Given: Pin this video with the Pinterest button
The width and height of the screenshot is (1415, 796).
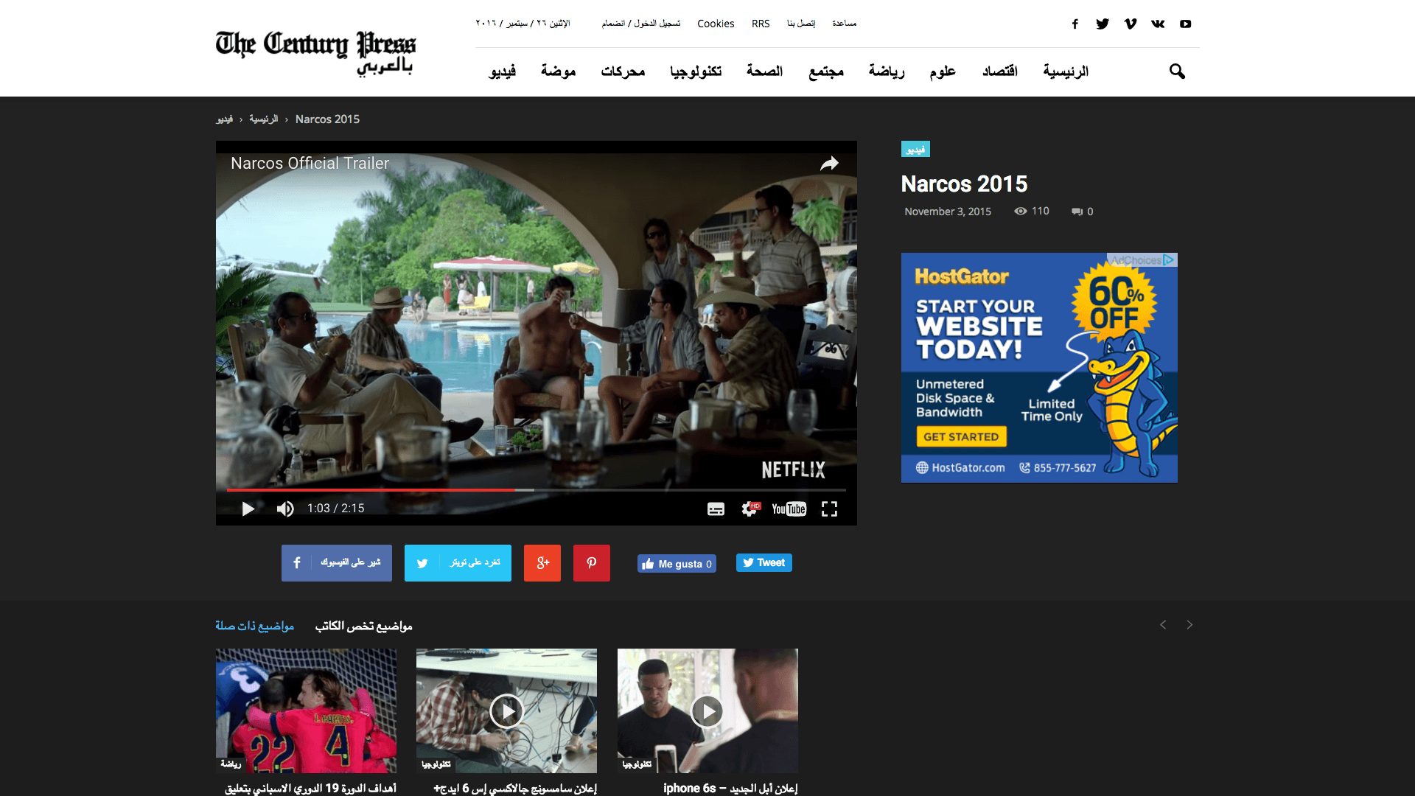Looking at the screenshot, I should tap(592, 563).
